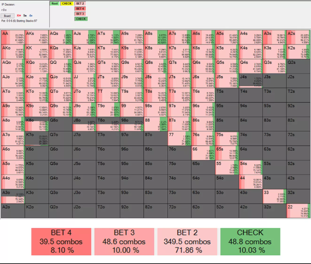Choose the BET 2 tree node
The height and width of the screenshot is (264, 311).
(80, 4)
